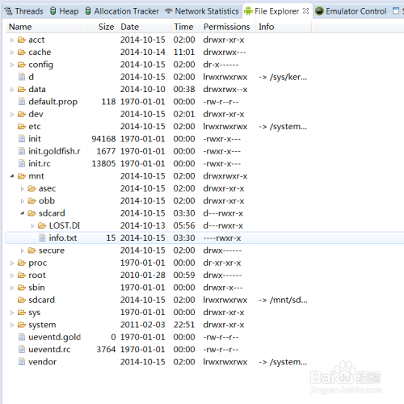This screenshot has width=404, height=404.
Task: Click permissions 'dr-x------' of config
Action: pos(221,65)
